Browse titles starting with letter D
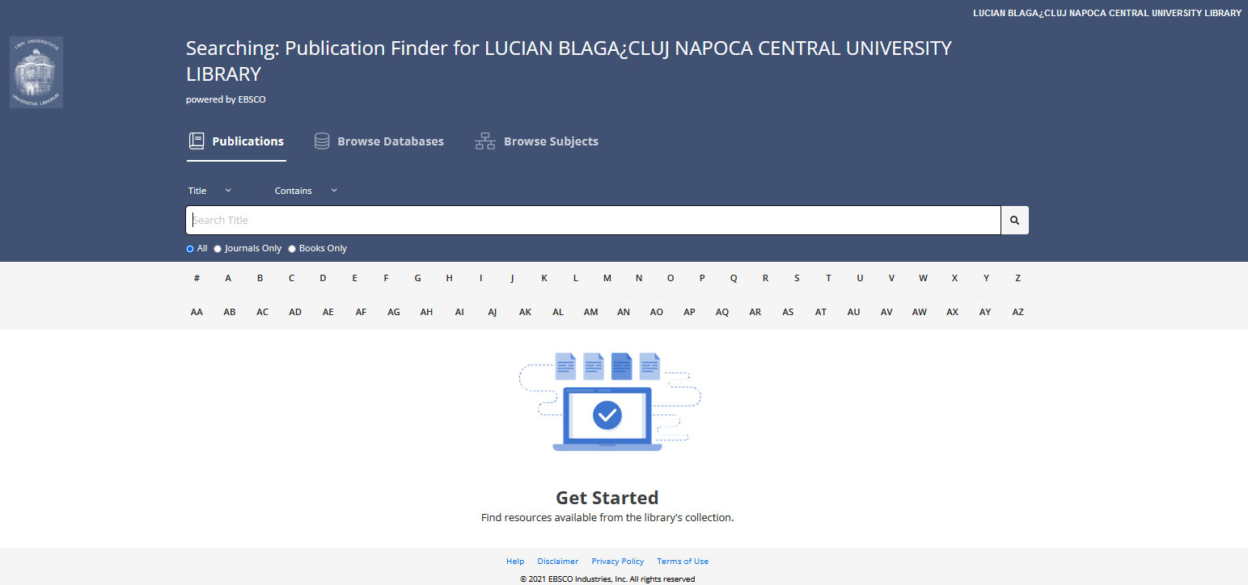Screen dimensions: 1248x585 coord(323,278)
